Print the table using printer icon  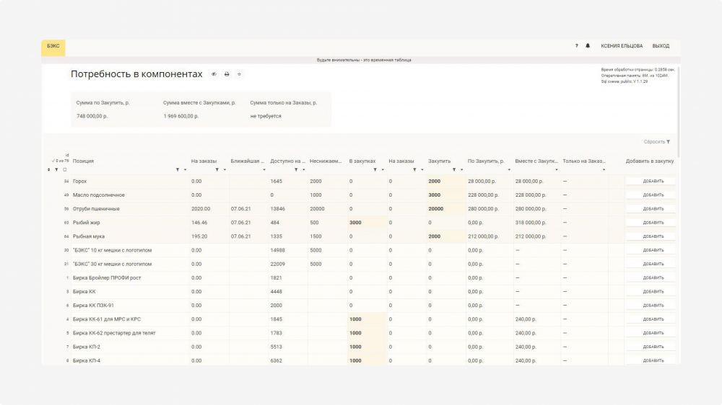(x=227, y=74)
